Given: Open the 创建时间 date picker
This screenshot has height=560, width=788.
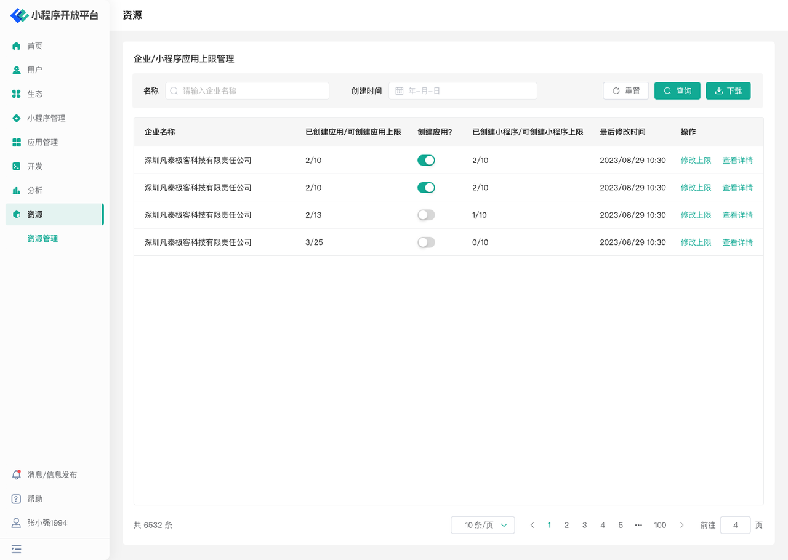Looking at the screenshot, I should [463, 91].
